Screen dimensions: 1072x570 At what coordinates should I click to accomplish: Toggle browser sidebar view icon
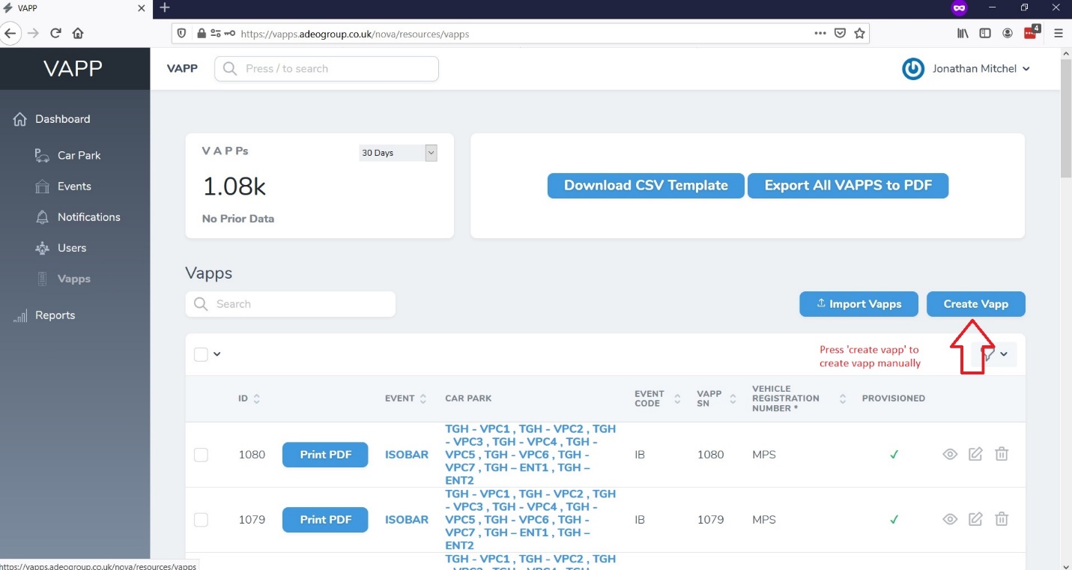[x=986, y=33]
